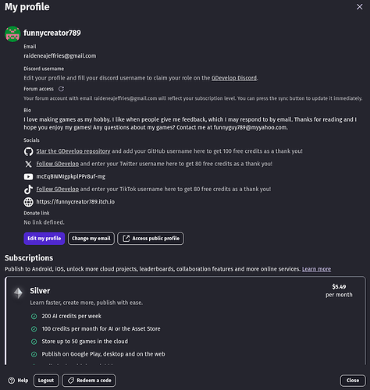Click the Change my email button
370x390 pixels.
pos(91,239)
